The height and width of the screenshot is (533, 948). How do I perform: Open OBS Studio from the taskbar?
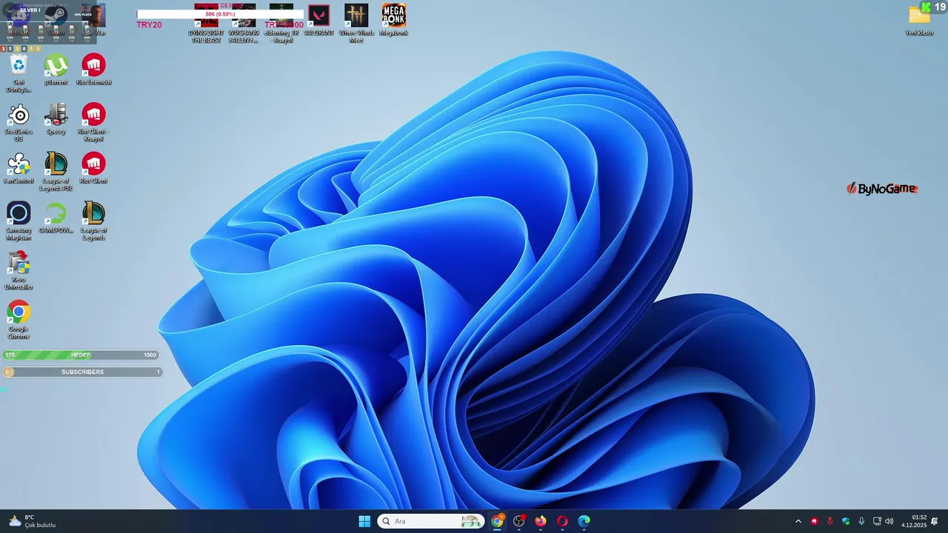pyautogui.click(x=519, y=521)
